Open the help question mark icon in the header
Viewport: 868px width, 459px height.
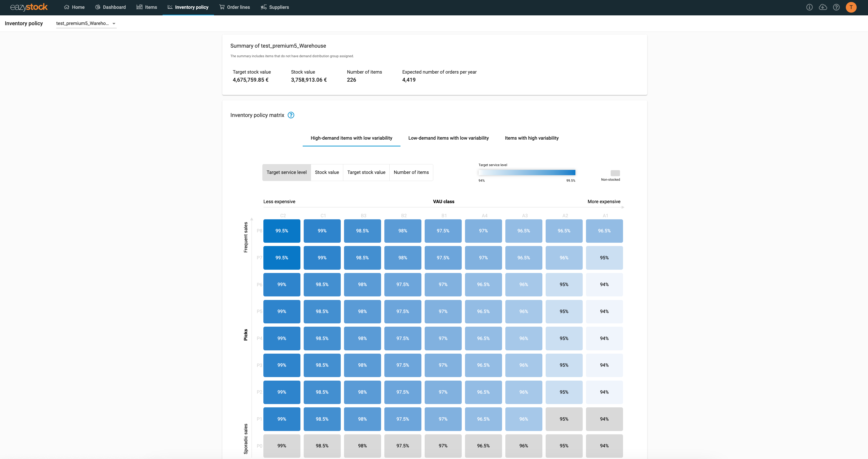tap(836, 7)
